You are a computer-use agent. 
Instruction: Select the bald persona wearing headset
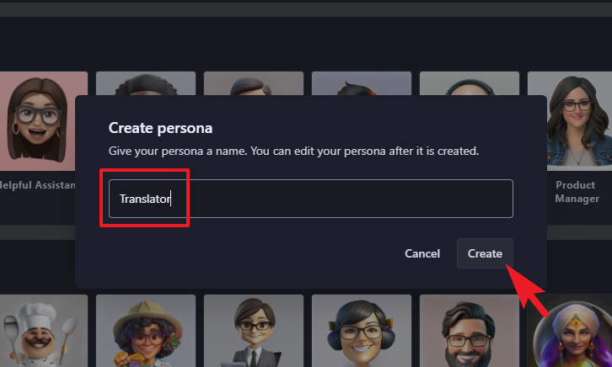(x=470, y=83)
